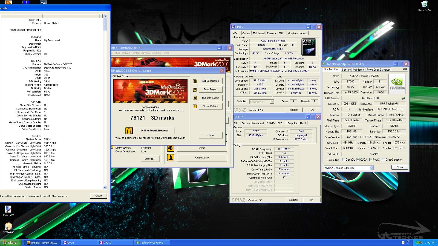The height and width of the screenshot is (246, 438).
Task: Click the Show Details magnifier icon
Action: point(195,106)
